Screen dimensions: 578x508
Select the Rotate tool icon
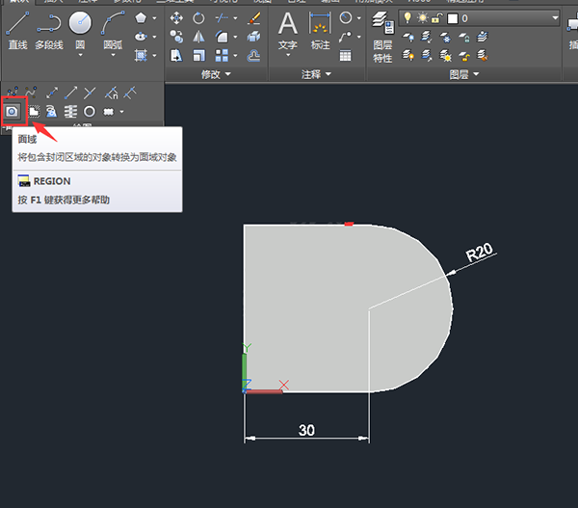tap(199, 18)
